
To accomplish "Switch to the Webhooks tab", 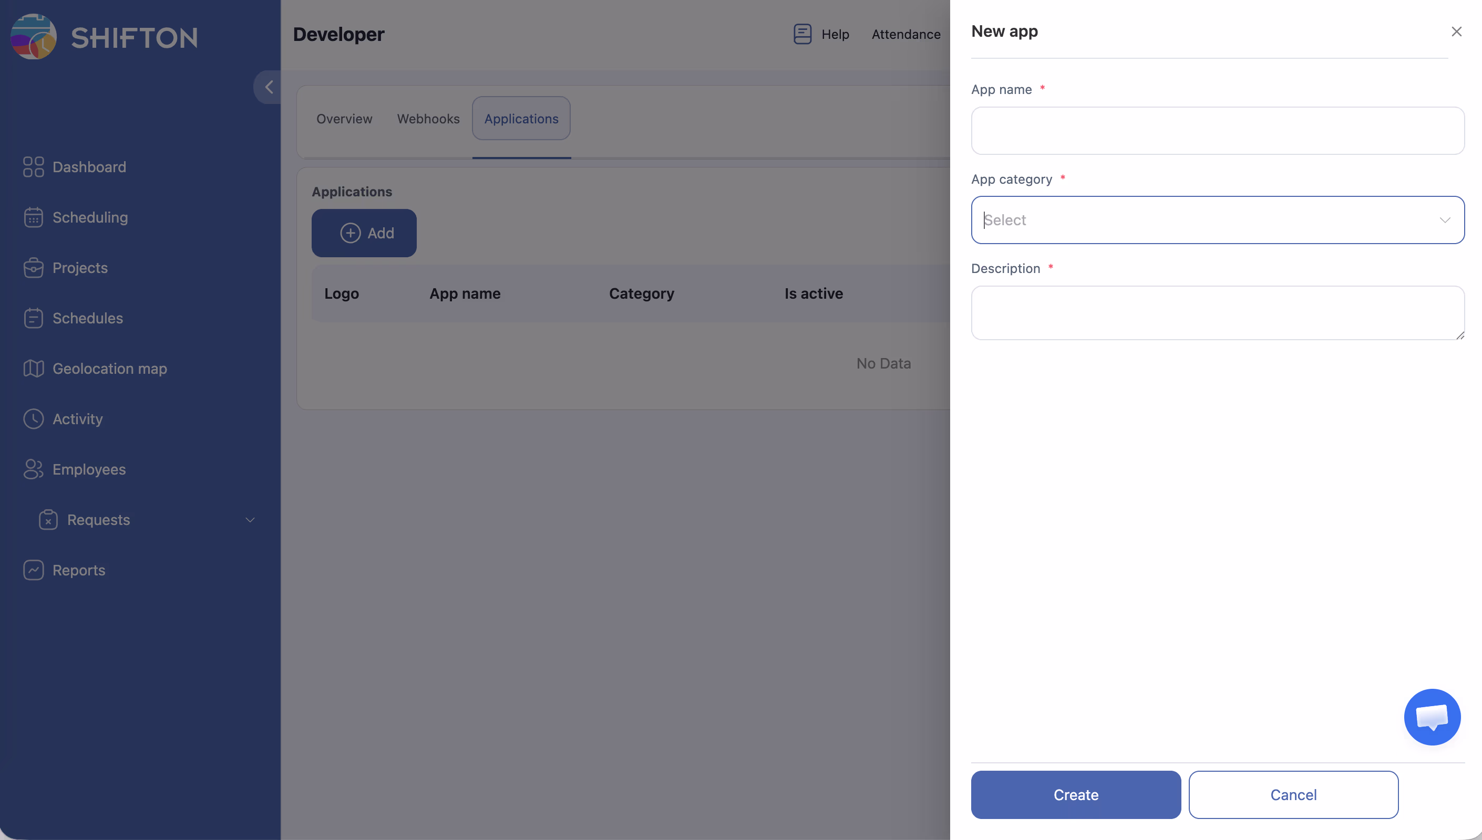I will [x=428, y=119].
